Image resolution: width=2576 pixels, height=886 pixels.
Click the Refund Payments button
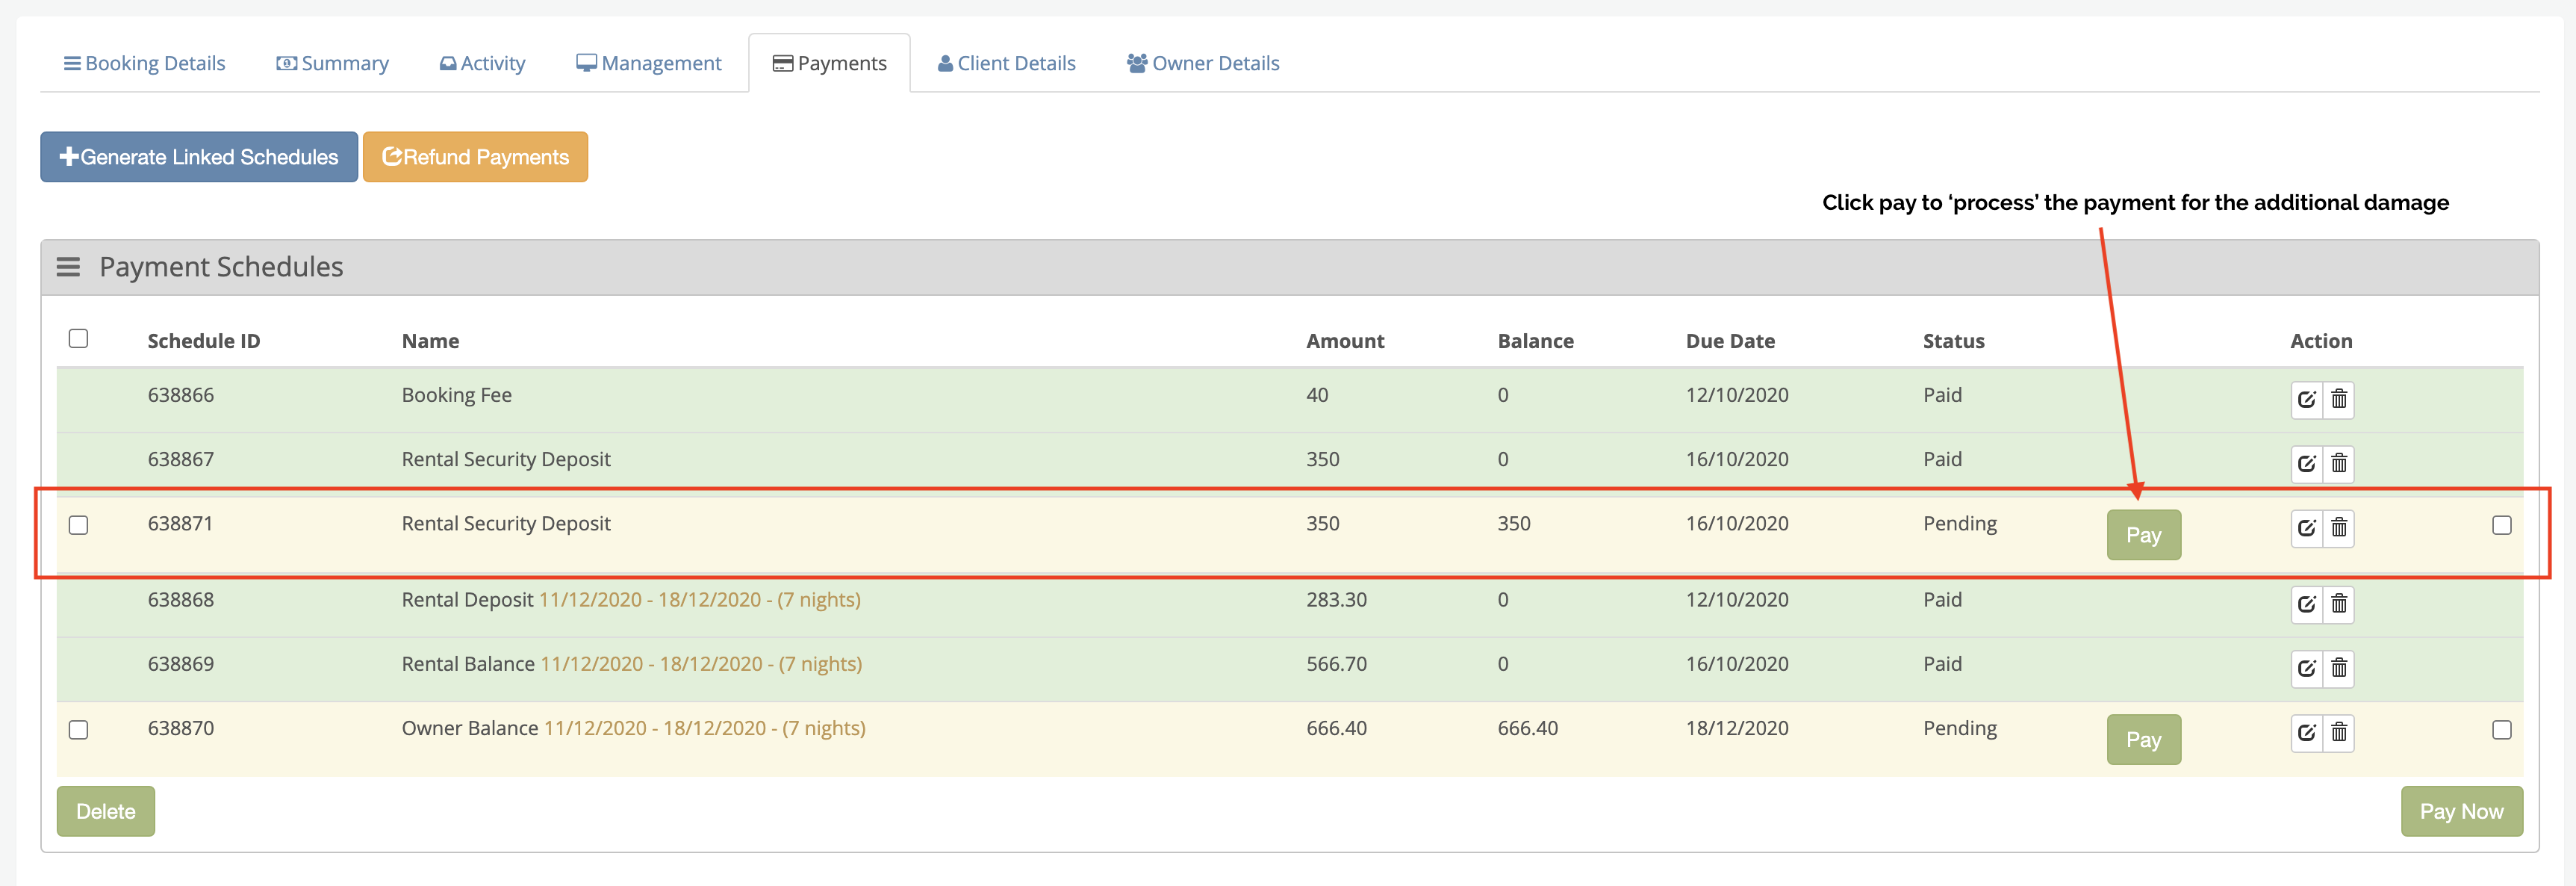(475, 157)
